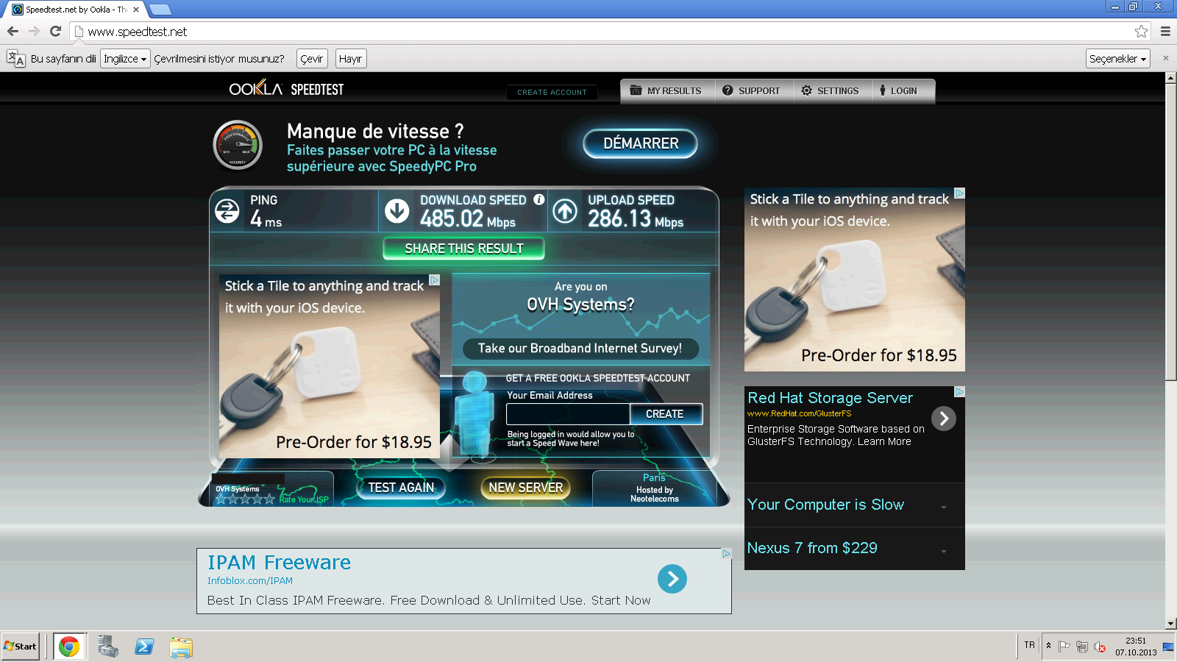This screenshot has width=1177, height=662.
Task: Click the Your Email Address input field
Action: point(567,414)
